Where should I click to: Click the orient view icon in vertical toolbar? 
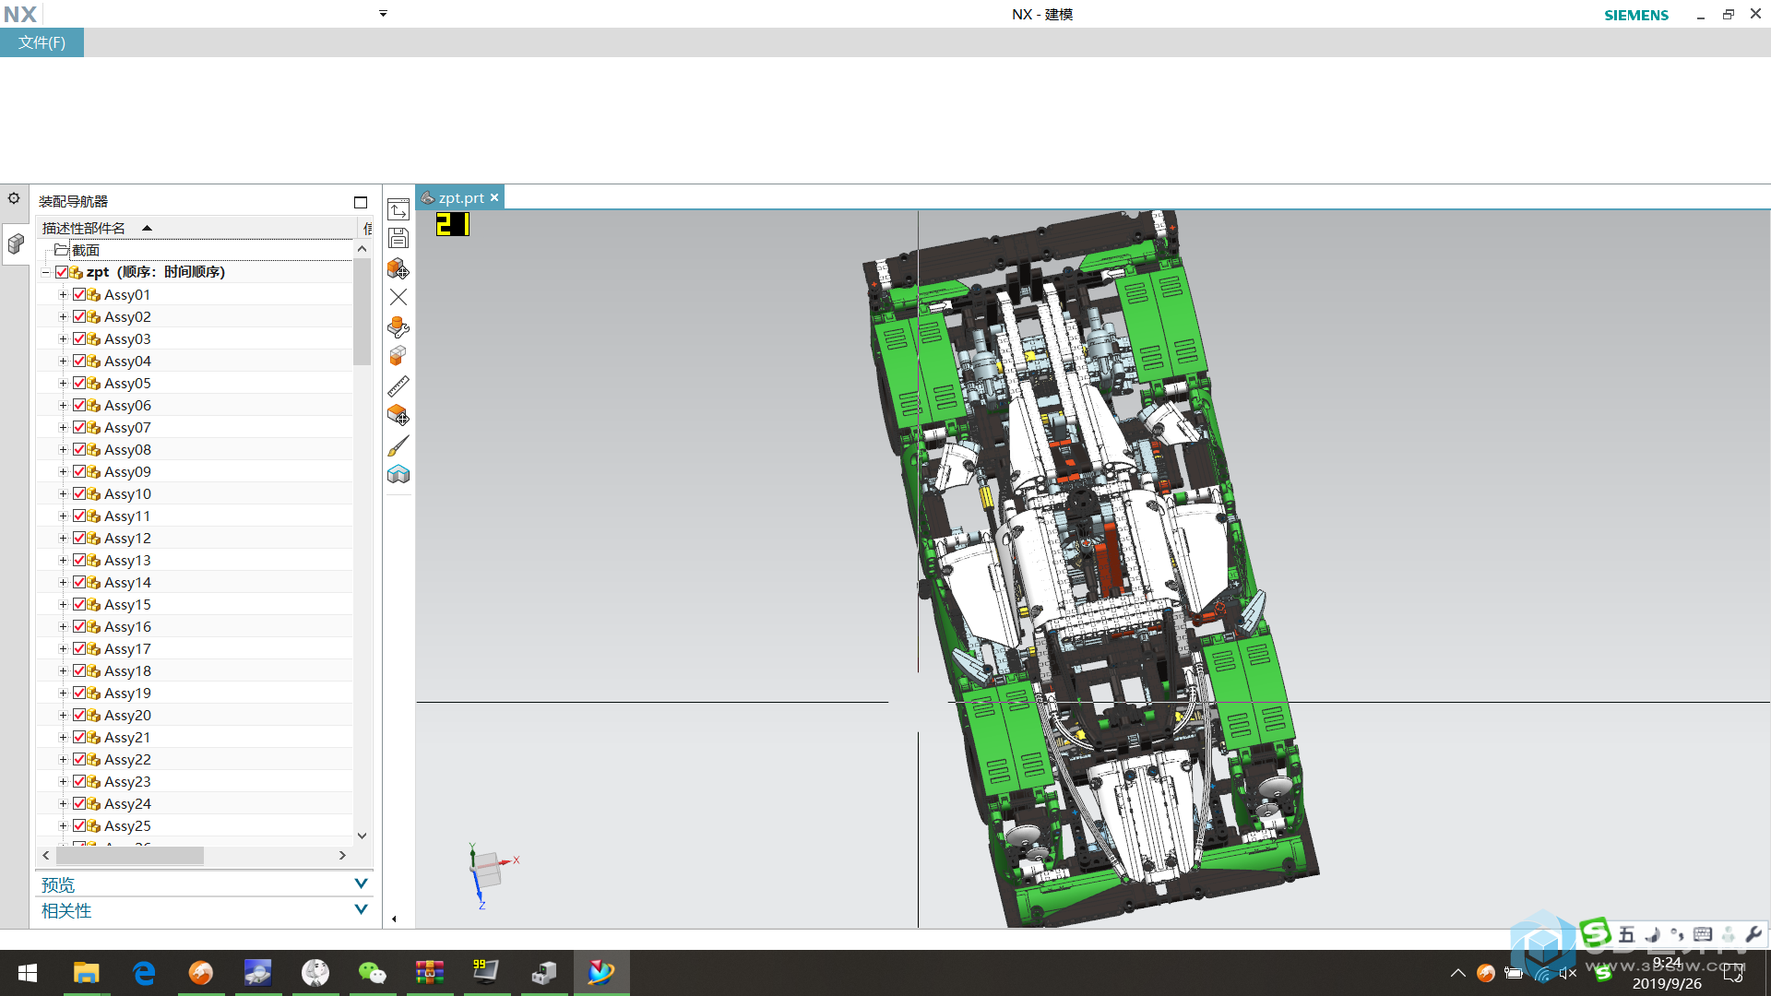(x=398, y=209)
